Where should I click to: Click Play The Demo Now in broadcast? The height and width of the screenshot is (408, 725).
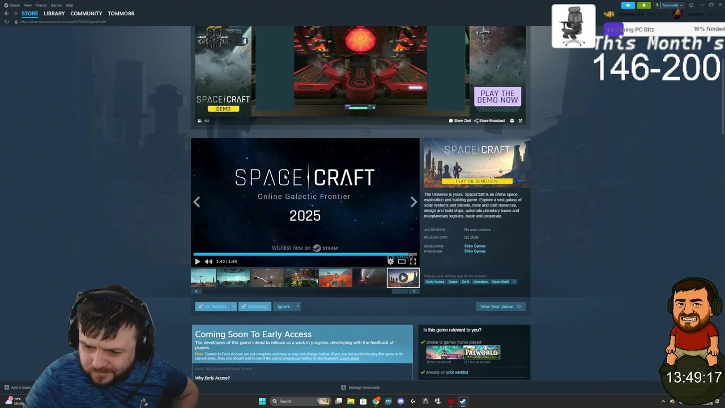point(497,96)
